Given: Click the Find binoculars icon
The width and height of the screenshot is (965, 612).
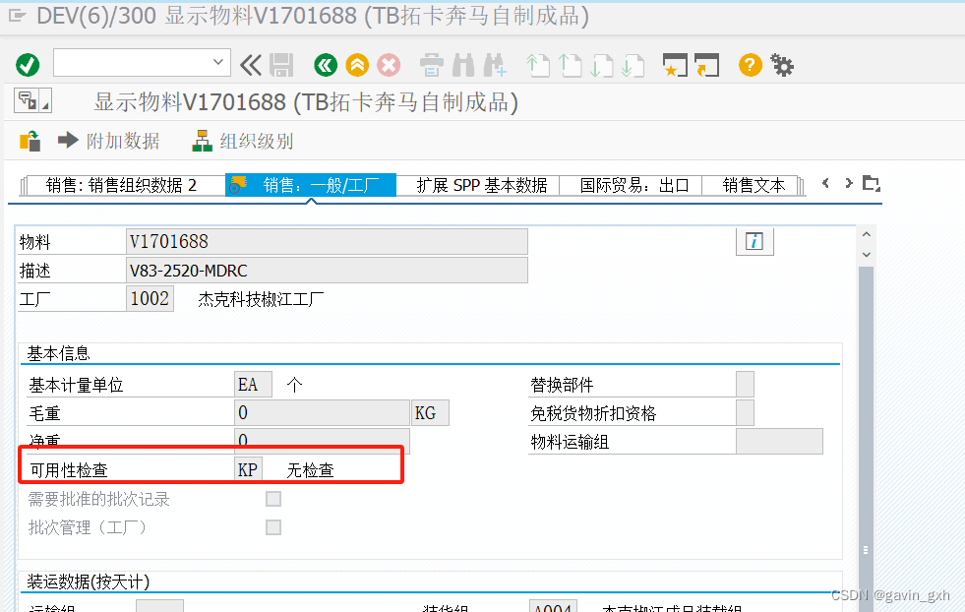Looking at the screenshot, I should pos(463,65).
